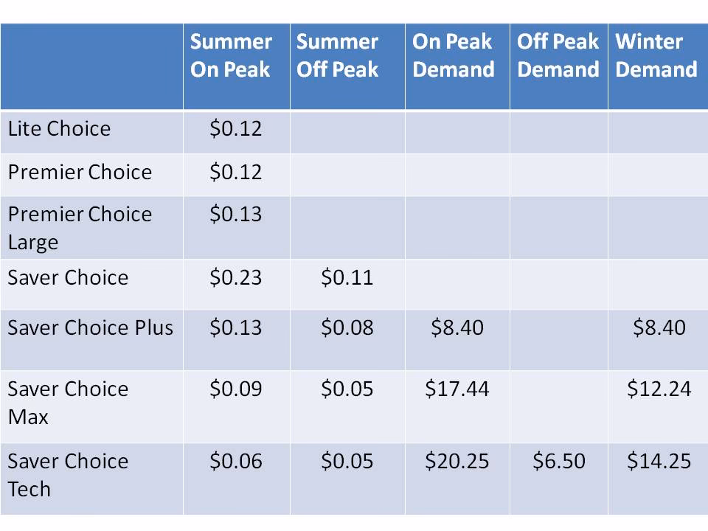The image size is (708, 531).
Task: Click the $0.06 Summer On Peak value
Action: tap(235, 461)
